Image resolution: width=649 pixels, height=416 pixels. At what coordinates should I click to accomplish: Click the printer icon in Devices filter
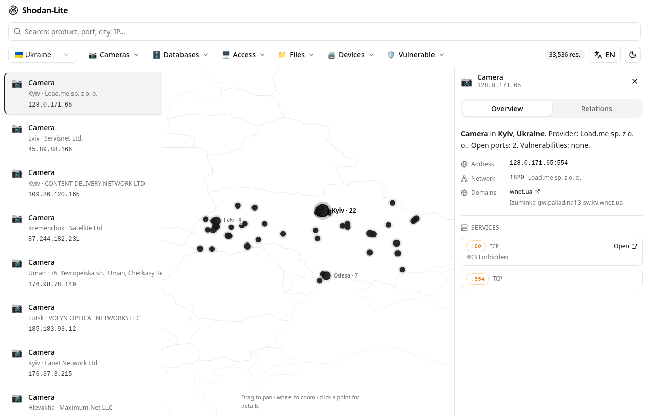coord(332,55)
